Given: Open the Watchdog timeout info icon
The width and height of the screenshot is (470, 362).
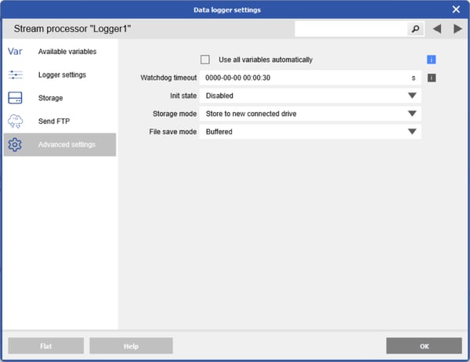Looking at the screenshot, I should coord(432,78).
